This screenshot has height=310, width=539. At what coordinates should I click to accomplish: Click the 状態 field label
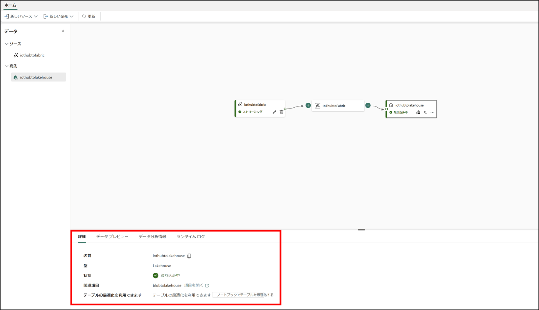tap(87, 275)
